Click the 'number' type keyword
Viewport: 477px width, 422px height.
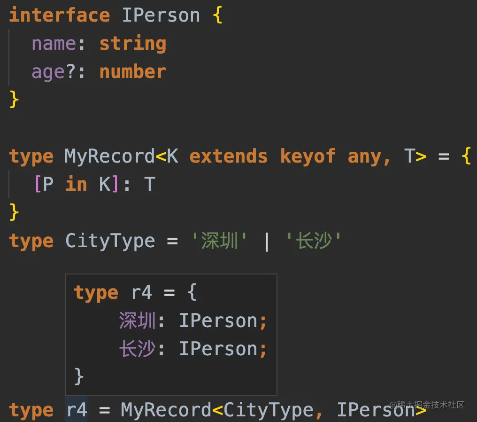133,71
